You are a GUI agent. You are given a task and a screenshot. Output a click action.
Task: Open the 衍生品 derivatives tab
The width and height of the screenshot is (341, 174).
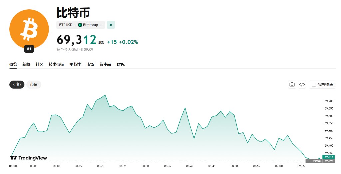pyautogui.click(x=105, y=64)
